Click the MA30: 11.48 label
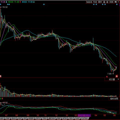Image resolution: width=120 pixels, height=120 pixels. [14, 2]
